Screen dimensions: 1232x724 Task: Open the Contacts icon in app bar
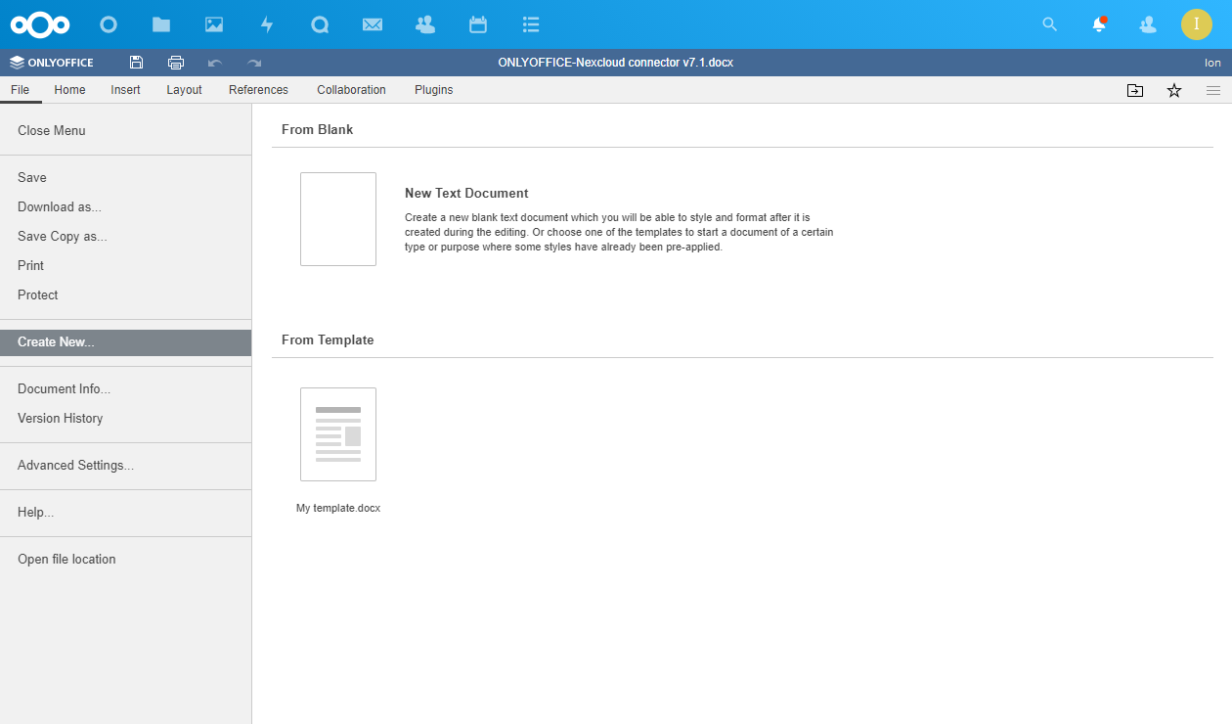point(425,24)
